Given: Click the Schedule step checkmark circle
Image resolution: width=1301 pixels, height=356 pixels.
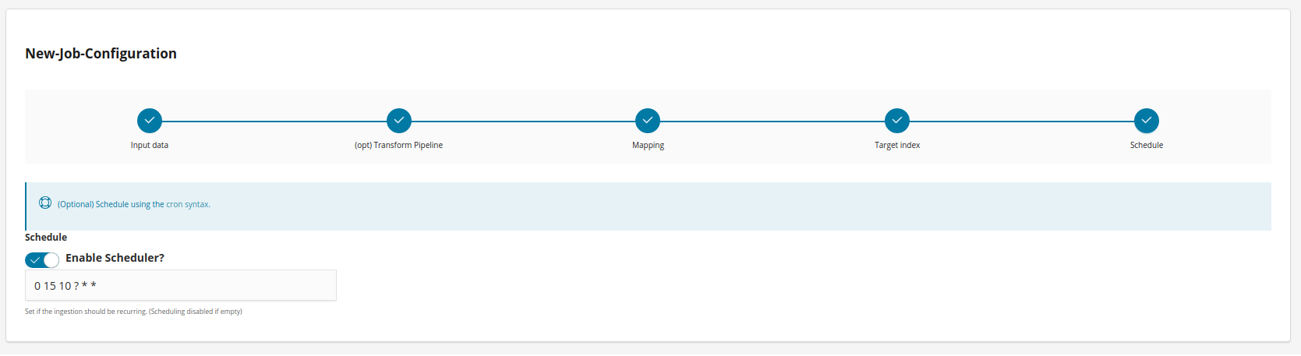Looking at the screenshot, I should click(1147, 121).
